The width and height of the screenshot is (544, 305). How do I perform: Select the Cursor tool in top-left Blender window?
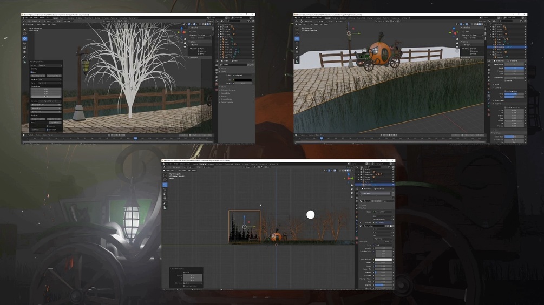(x=25, y=33)
